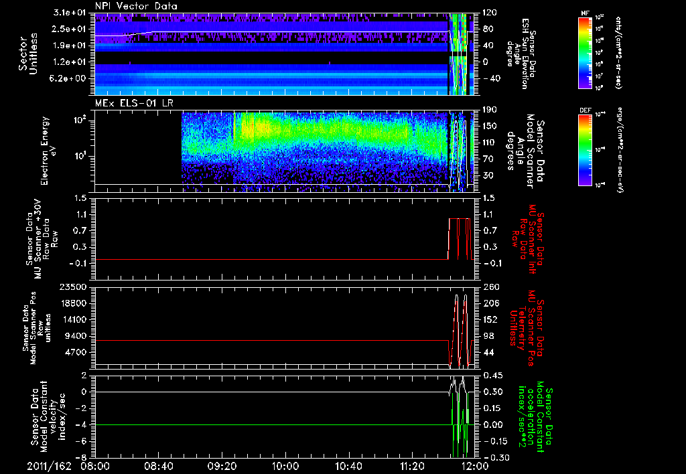Click the "120" sun elevation tick value

(x=490, y=13)
